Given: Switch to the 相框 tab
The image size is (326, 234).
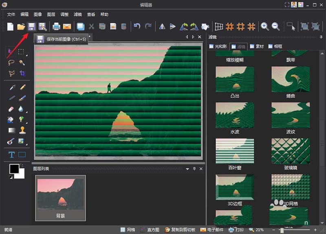Looking at the screenshot, I should click(x=275, y=46).
